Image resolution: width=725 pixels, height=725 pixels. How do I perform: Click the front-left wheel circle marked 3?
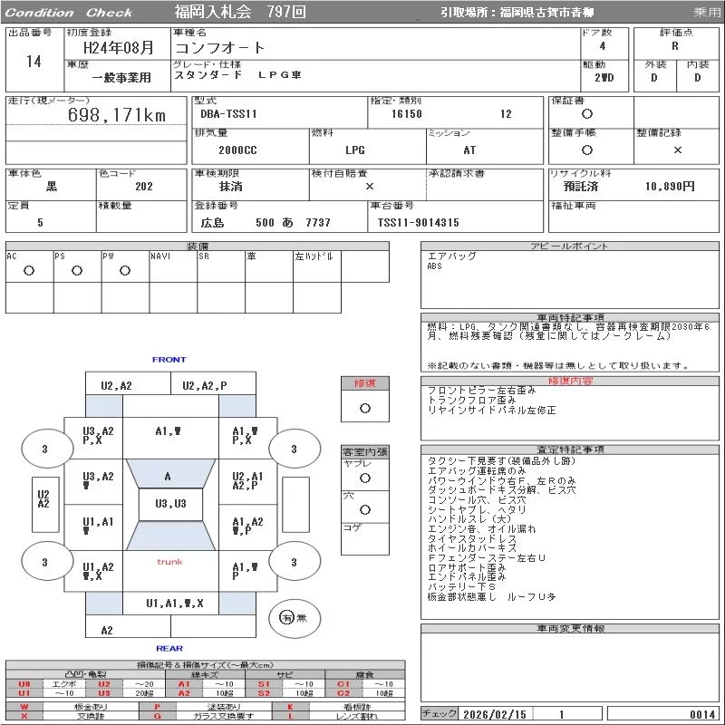click(x=44, y=449)
